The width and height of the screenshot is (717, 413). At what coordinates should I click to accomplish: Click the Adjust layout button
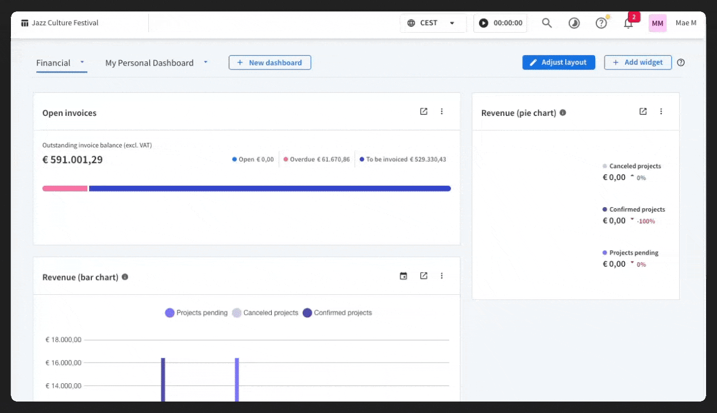point(559,63)
